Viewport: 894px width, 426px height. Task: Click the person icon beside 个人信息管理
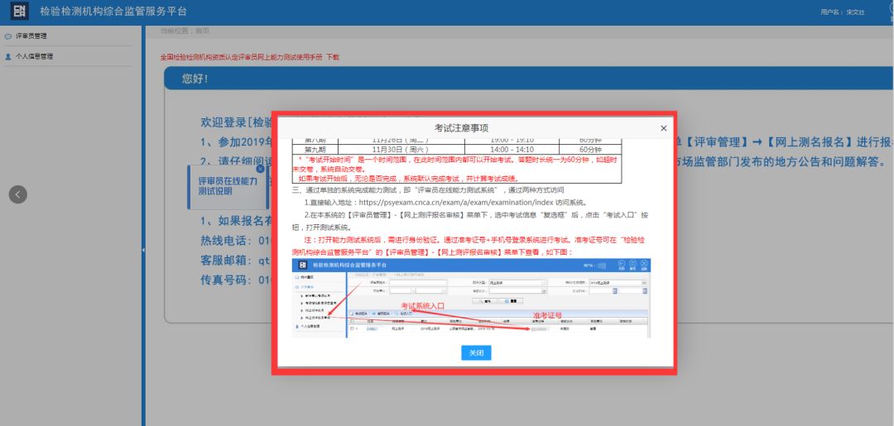[x=8, y=56]
